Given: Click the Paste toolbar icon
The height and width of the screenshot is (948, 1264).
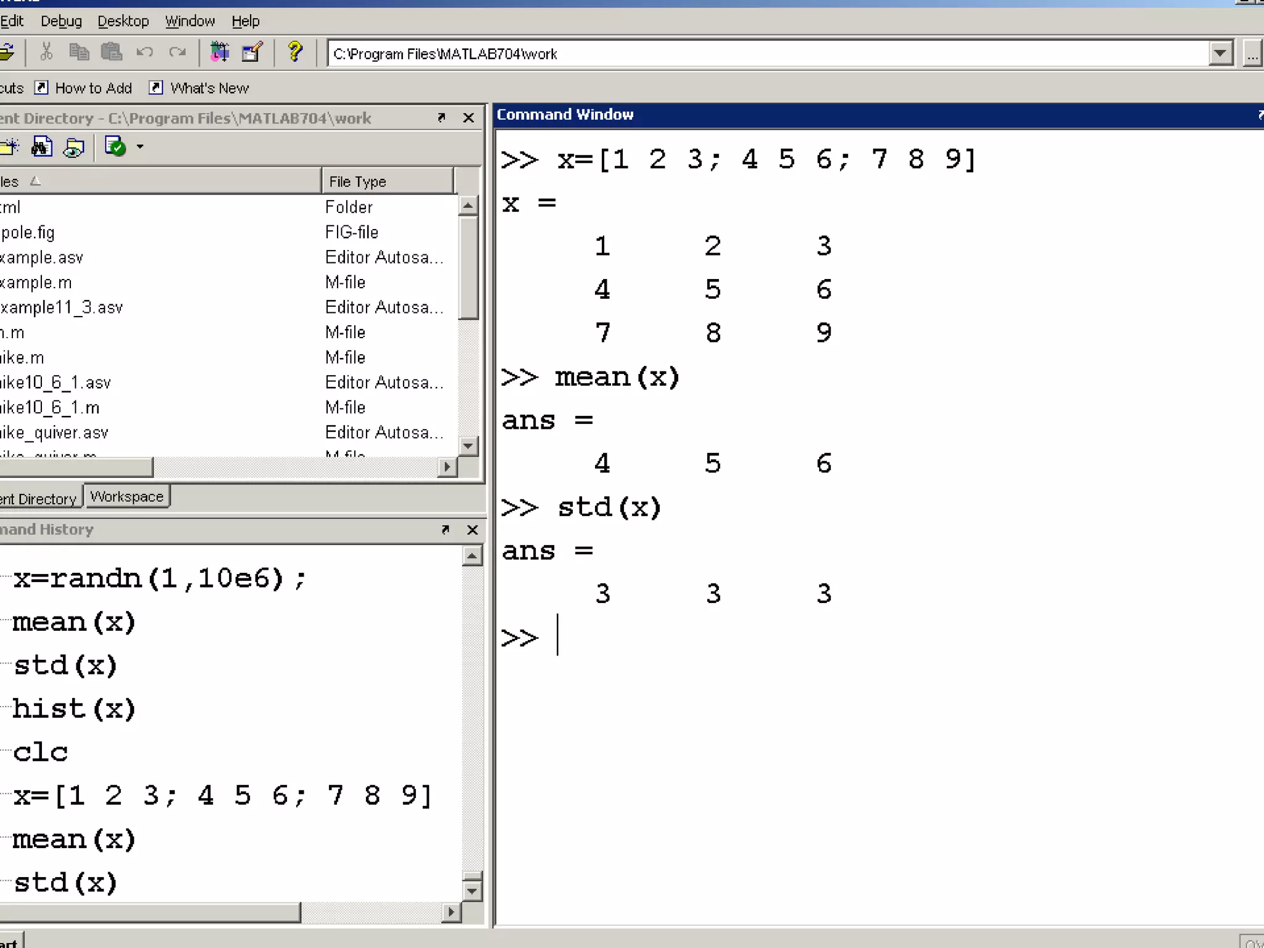Looking at the screenshot, I should pos(112,52).
